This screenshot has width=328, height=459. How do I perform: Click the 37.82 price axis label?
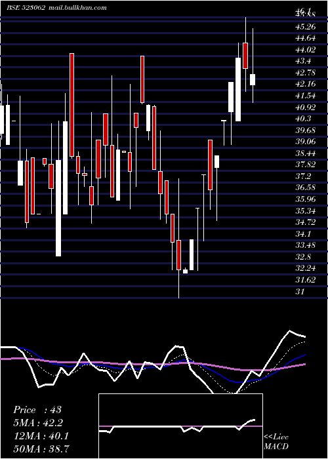point(306,165)
